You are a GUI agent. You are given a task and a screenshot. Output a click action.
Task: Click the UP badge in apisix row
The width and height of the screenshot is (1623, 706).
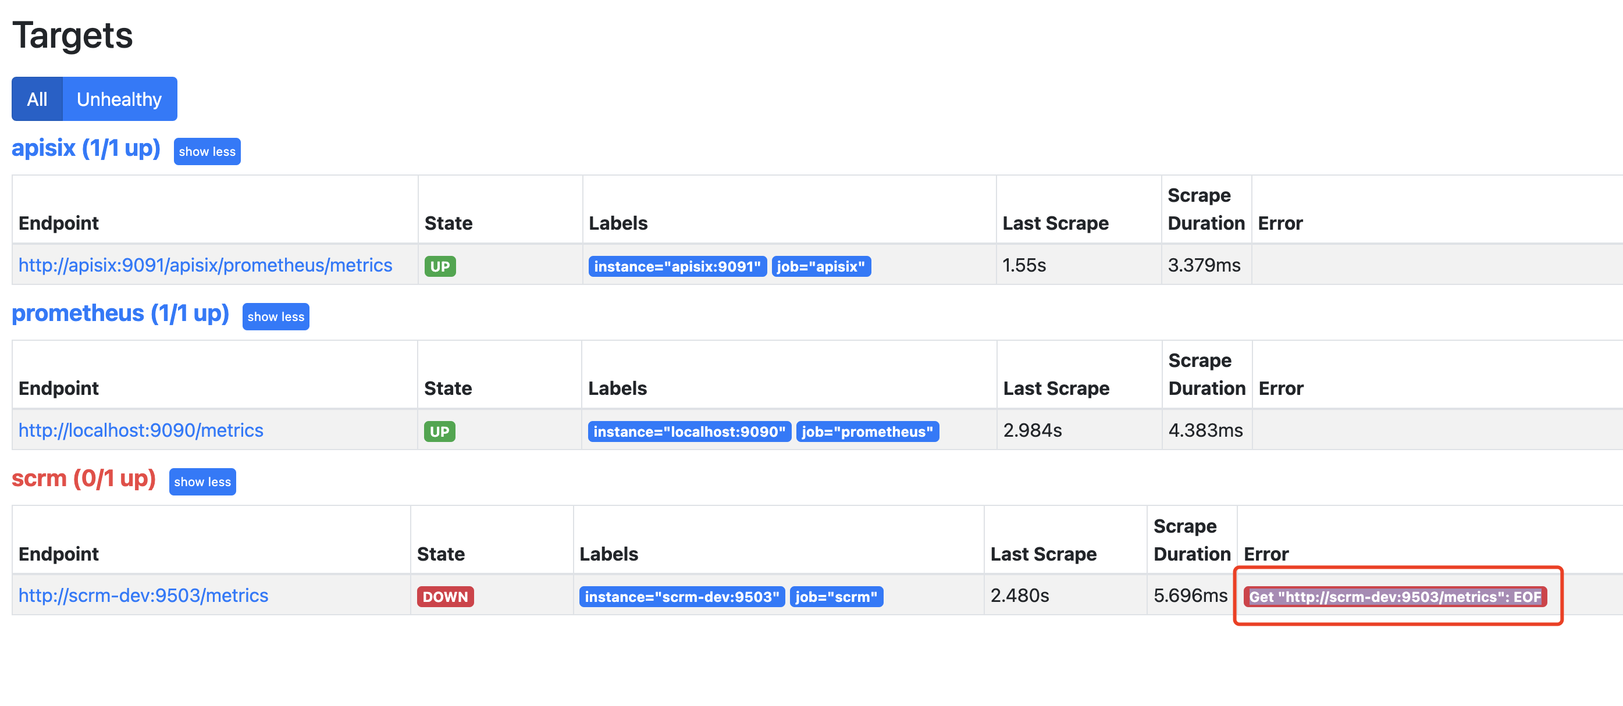tap(440, 266)
